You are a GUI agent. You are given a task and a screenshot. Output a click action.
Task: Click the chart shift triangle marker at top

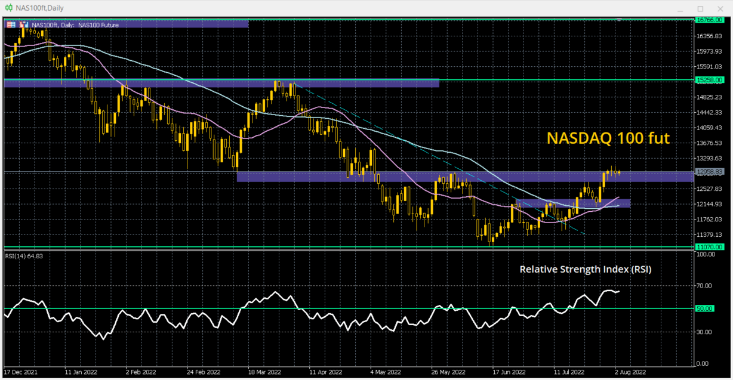tap(619, 20)
